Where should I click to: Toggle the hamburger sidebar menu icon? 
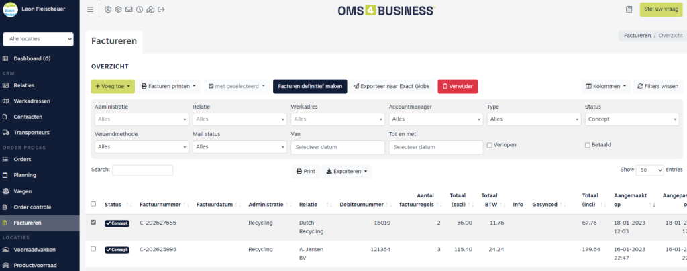pyautogui.click(x=91, y=9)
